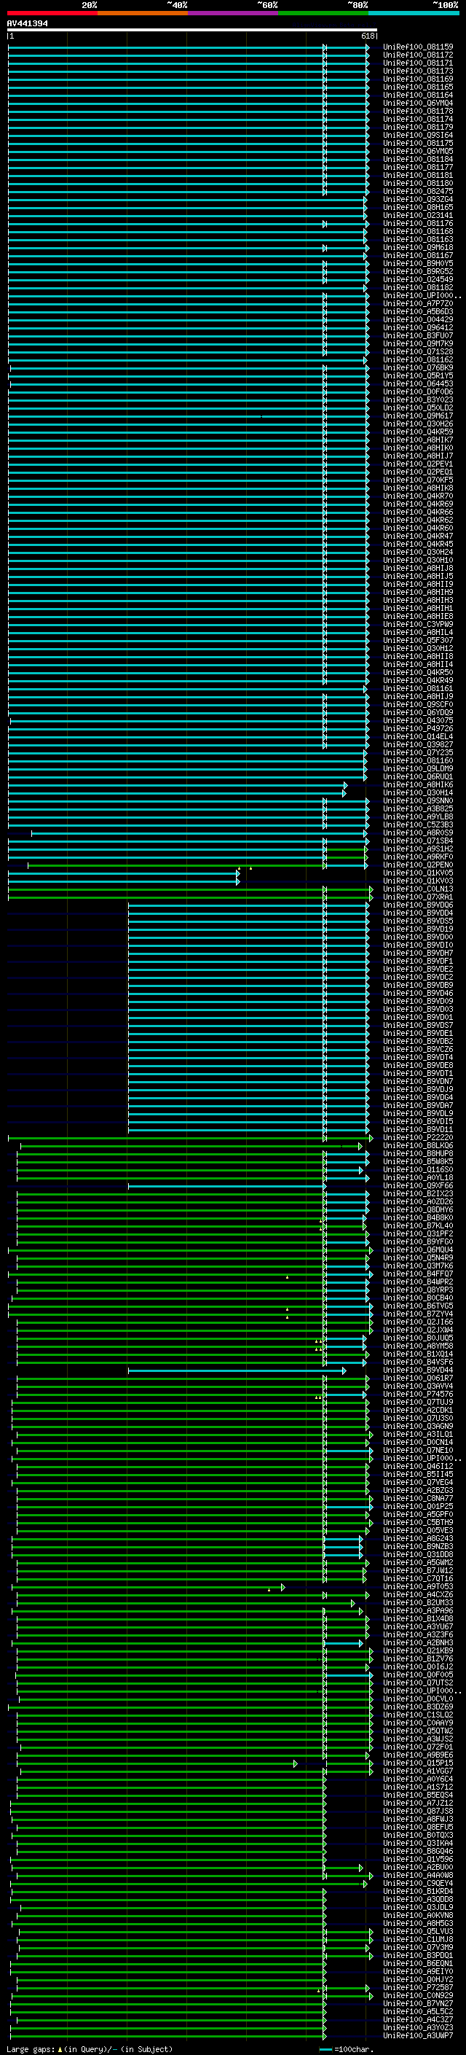The height and width of the screenshot is (2055, 466).
Task: Click the cyan ~100% identity legend segment
Action: 414,13
